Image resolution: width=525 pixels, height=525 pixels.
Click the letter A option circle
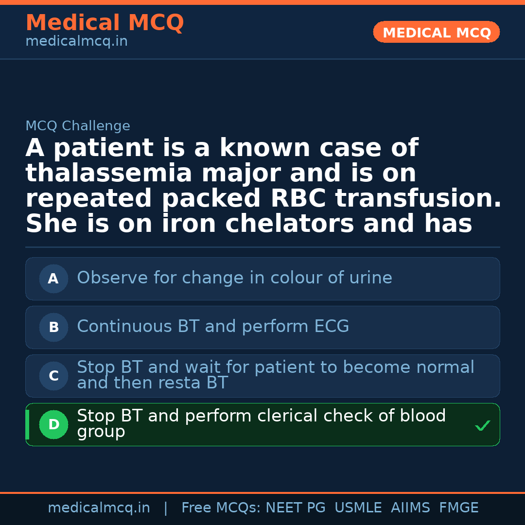53,279
